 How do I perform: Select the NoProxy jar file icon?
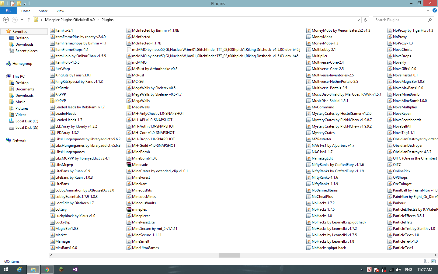[x=390, y=37]
